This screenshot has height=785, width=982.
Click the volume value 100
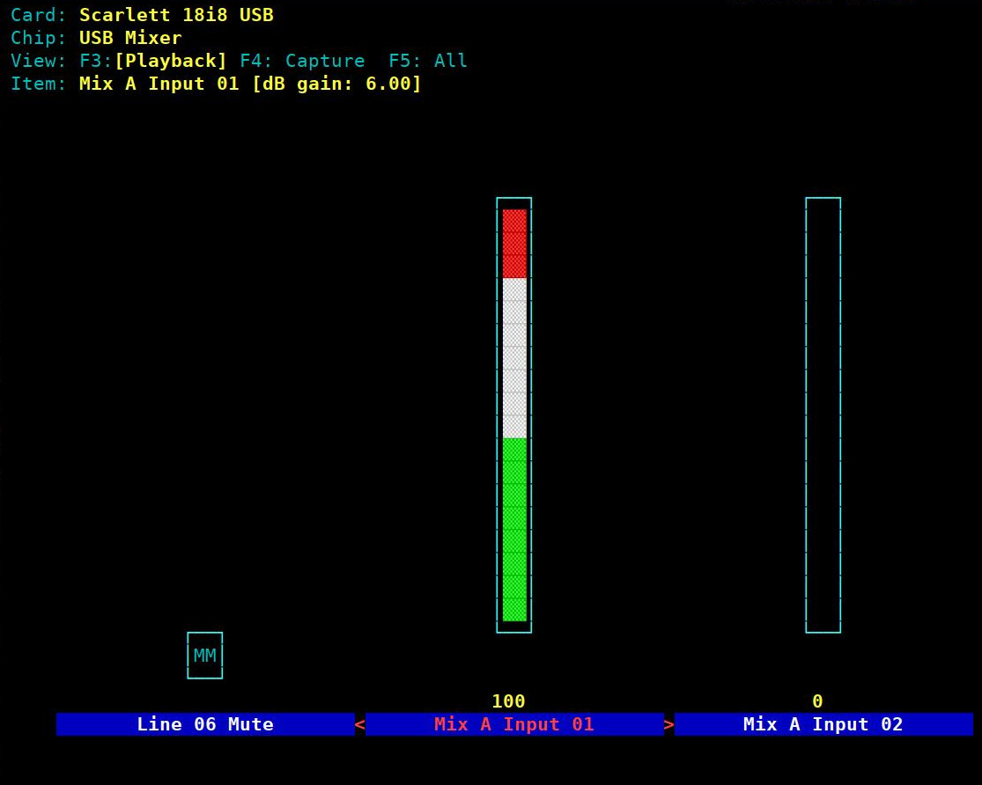[x=508, y=701]
